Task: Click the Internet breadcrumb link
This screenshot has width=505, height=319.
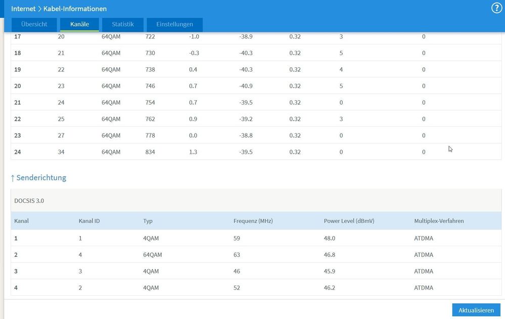Action: (x=23, y=9)
